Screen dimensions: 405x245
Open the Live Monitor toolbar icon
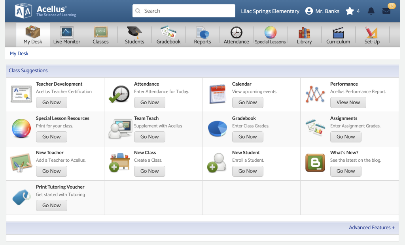pos(66,35)
